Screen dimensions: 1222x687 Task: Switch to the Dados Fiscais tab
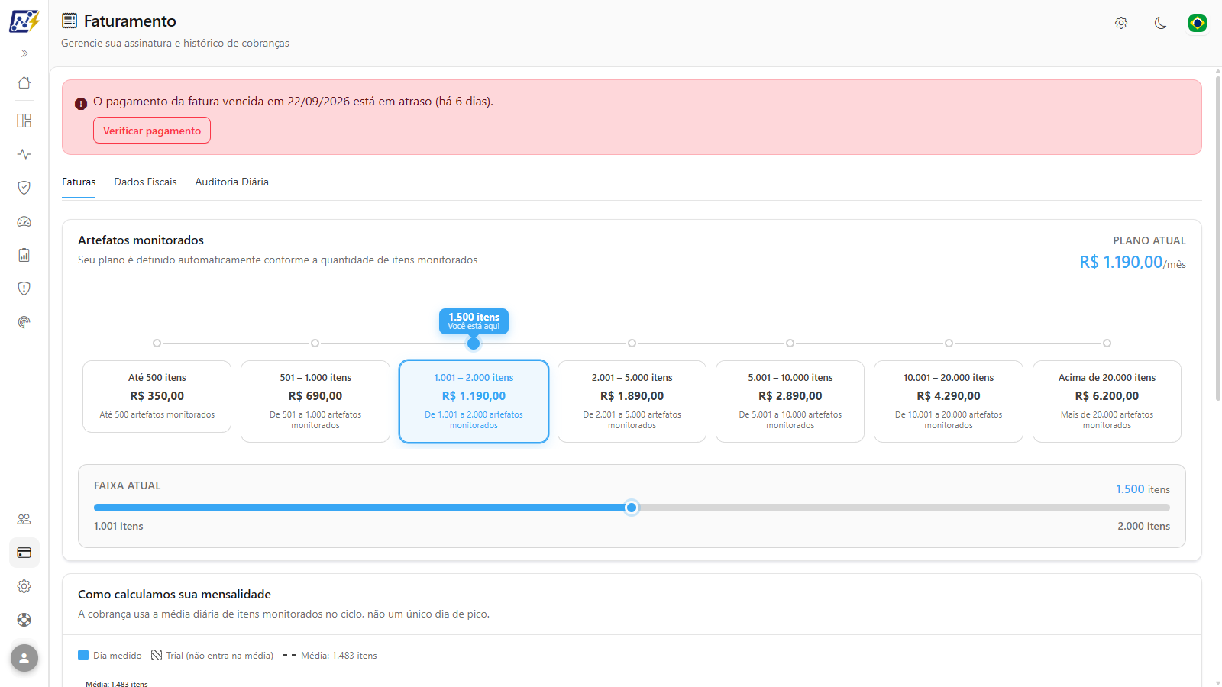click(145, 182)
